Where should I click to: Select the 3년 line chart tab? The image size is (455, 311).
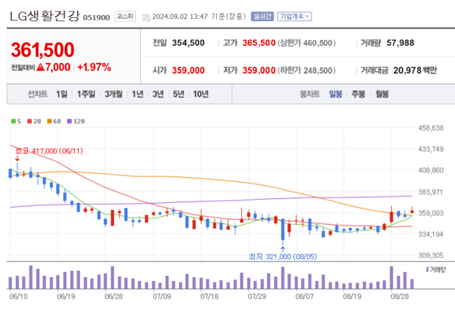pos(158,94)
